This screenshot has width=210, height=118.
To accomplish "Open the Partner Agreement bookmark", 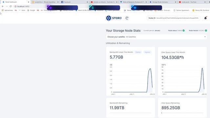I will pos(182,10).
